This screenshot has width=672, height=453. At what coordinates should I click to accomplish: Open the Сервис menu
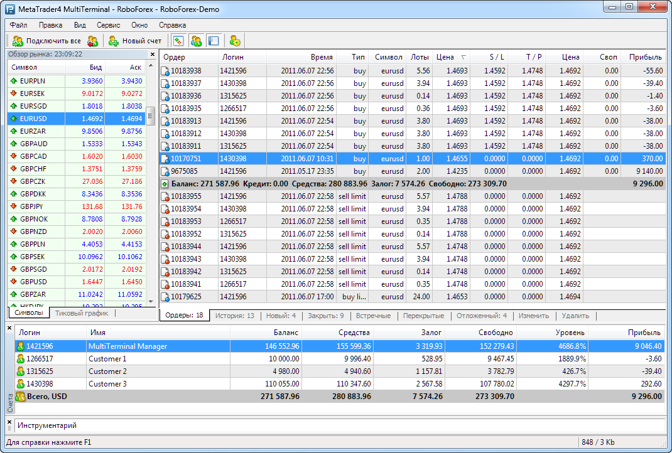pos(109,25)
